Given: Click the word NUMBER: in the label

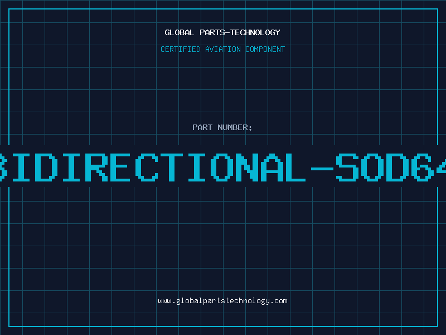Looking at the screenshot, I should click(235, 127).
